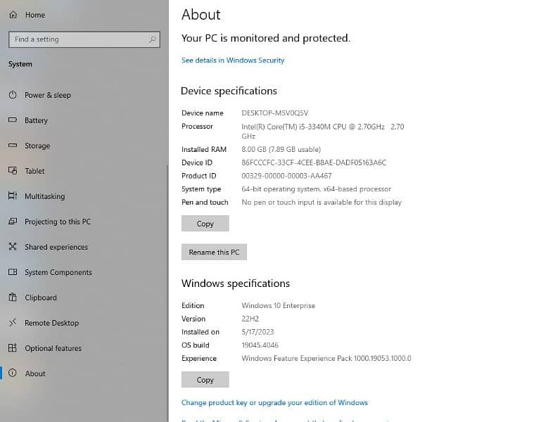Image resolution: width=560 pixels, height=422 pixels.
Task: Click Change product key or upgrade link
Action: 274,403
